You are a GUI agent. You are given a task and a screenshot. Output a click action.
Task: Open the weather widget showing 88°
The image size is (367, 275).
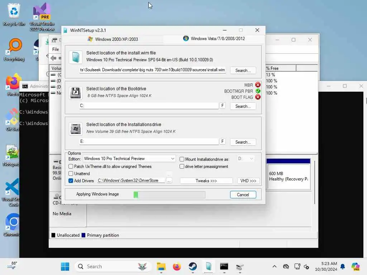tap(12, 266)
